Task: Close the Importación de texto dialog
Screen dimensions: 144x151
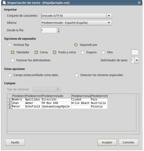Action: (139, 3)
